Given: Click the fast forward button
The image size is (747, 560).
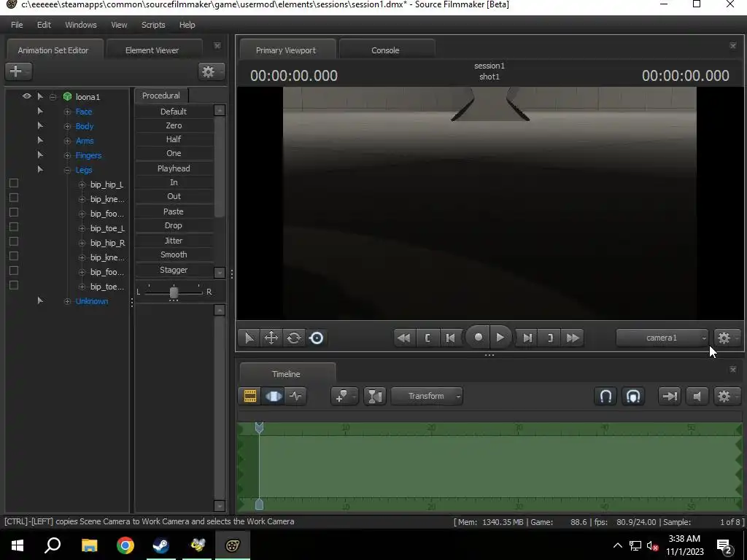Looking at the screenshot, I should (x=573, y=338).
